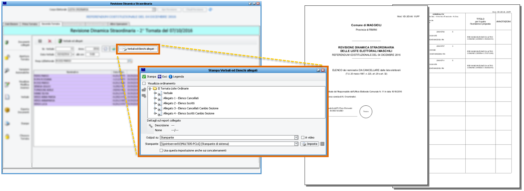Click the Imposta printer setup button
524x191 pixels.
(x=309, y=144)
